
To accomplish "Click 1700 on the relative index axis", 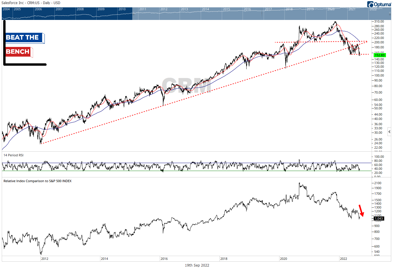I will [378, 194].
